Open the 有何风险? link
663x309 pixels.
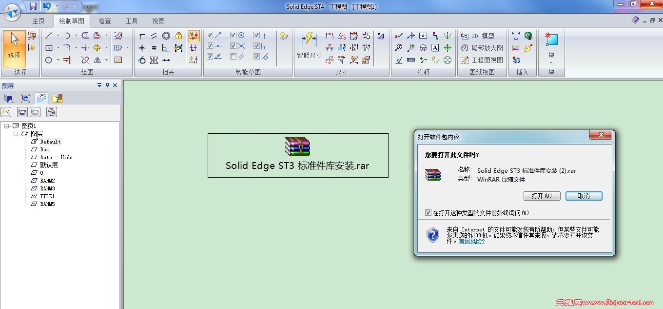point(472,241)
